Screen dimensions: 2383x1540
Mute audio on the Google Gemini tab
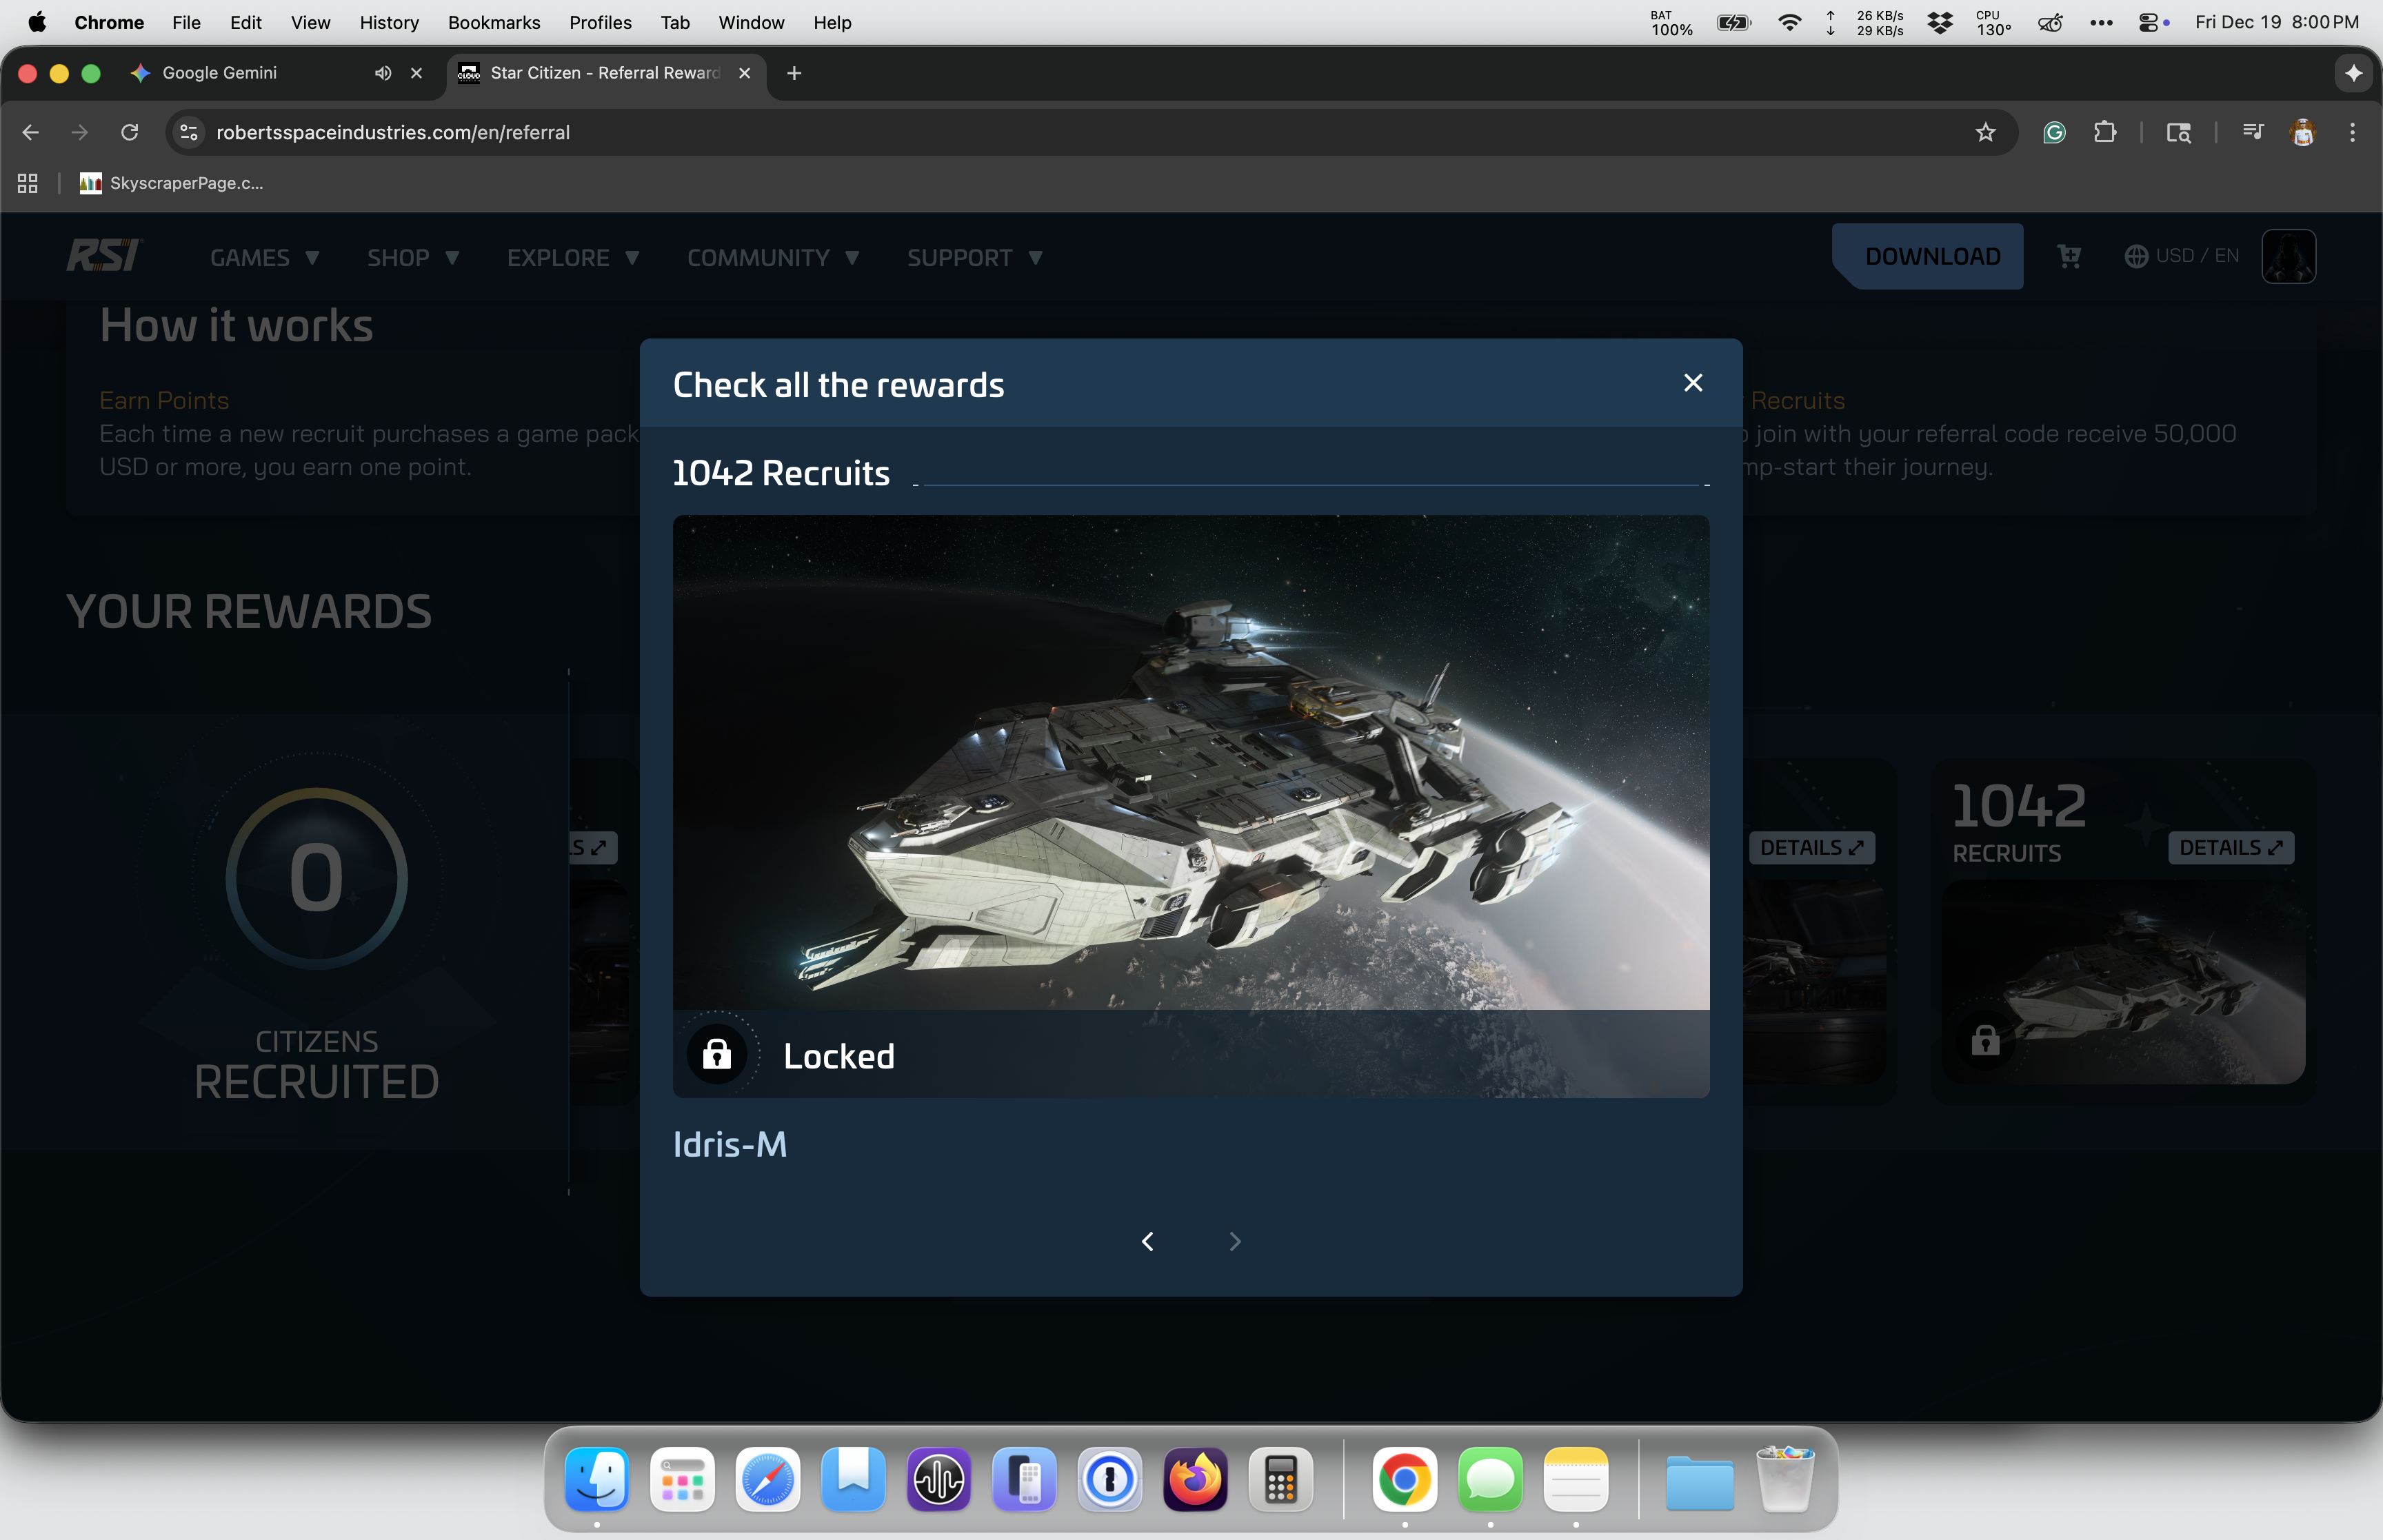click(383, 73)
